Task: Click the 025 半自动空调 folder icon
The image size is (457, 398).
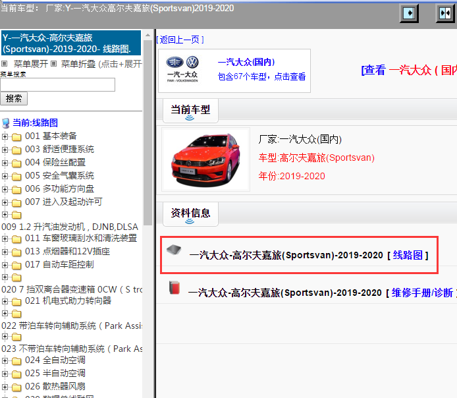Action: pos(16,374)
